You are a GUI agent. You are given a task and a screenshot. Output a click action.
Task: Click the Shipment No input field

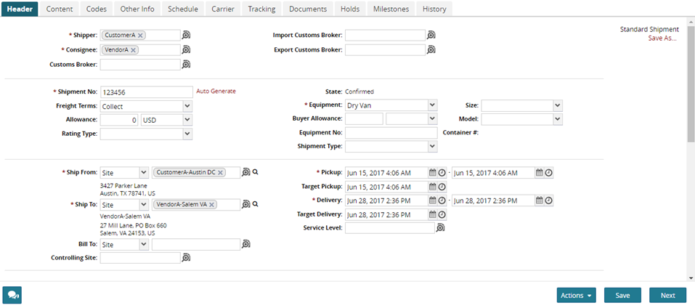coord(145,92)
